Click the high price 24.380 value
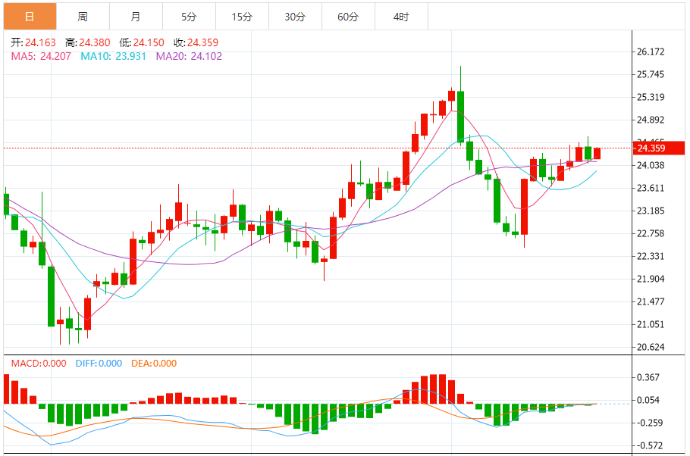The image size is (690, 456). [95, 42]
